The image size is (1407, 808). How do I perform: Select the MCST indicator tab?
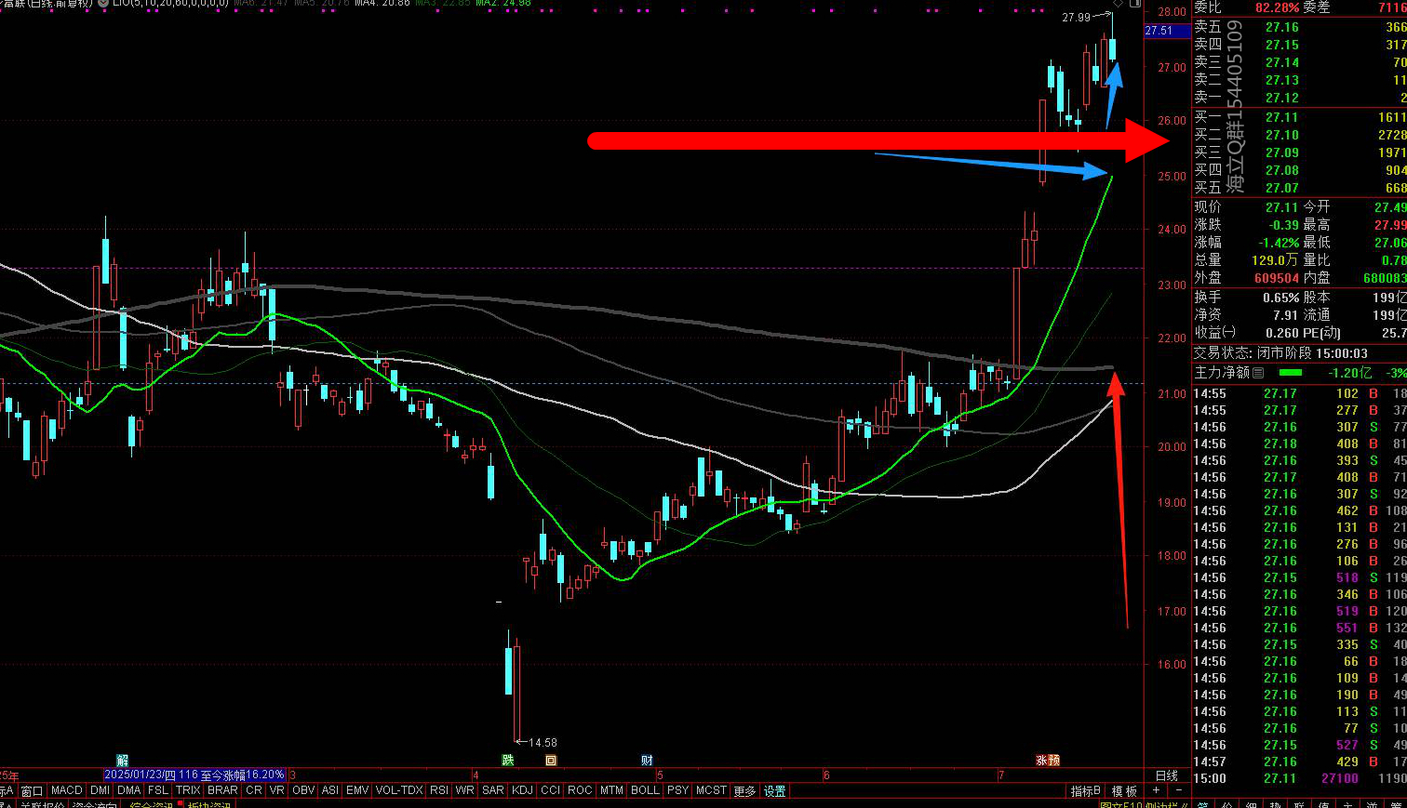(x=711, y=790)
